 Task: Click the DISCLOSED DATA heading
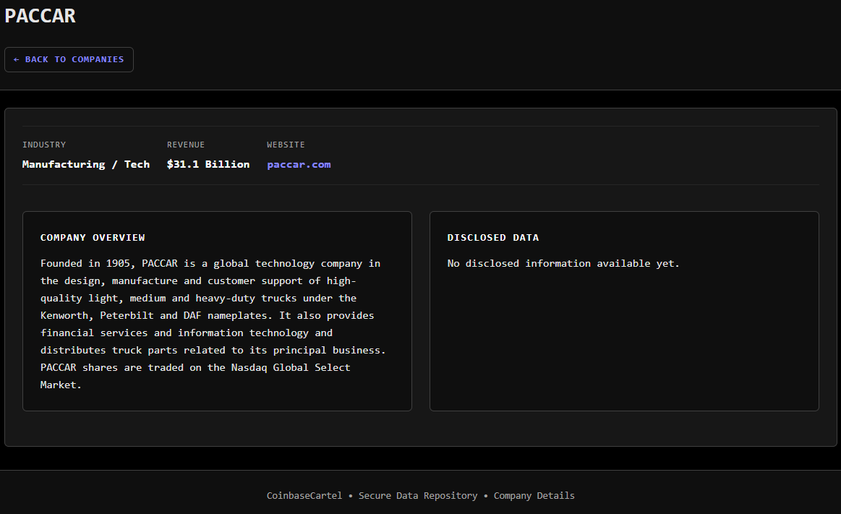point(493,237)
